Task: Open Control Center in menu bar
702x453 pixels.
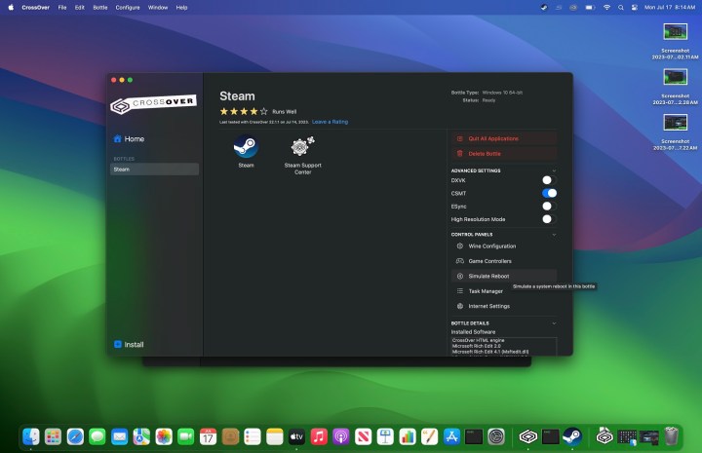Action: [x=635, y=8]
